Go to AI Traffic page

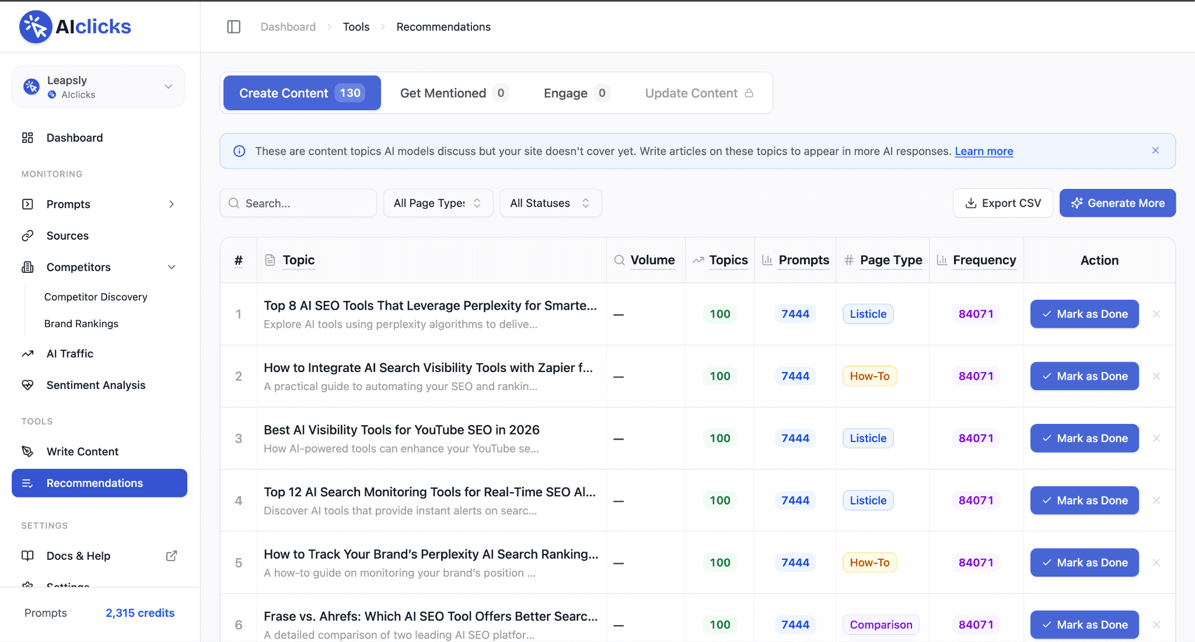(x=69, y=353)
